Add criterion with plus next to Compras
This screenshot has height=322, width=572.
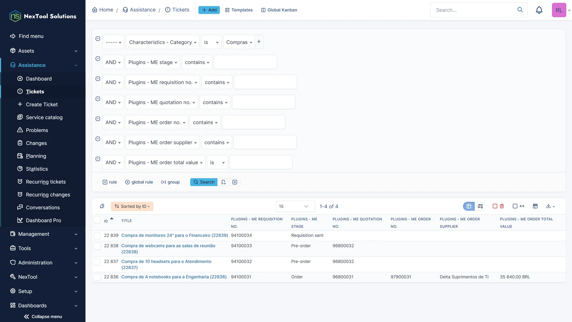click(259, 42)
